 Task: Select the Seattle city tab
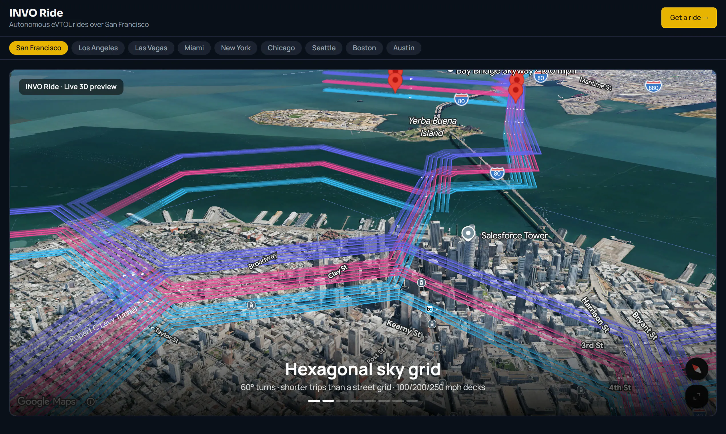(324, 48)
